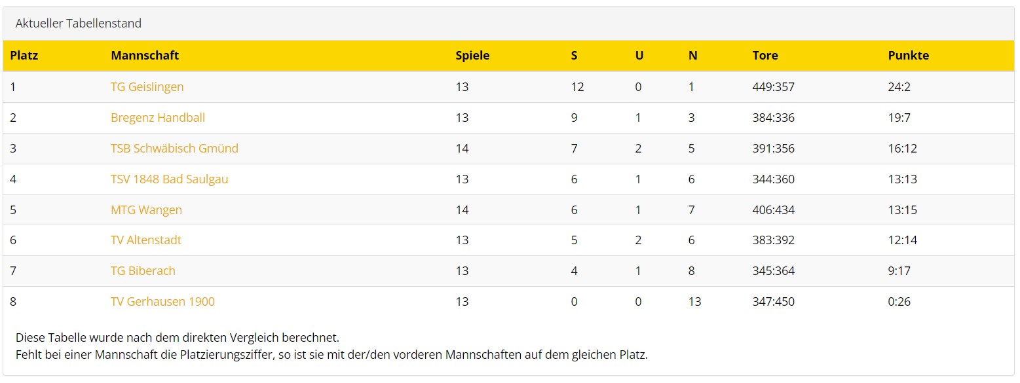Click the Spiele column header
Image resolution: width=1020 pixels, height=383 pixels.
(472, 56)
